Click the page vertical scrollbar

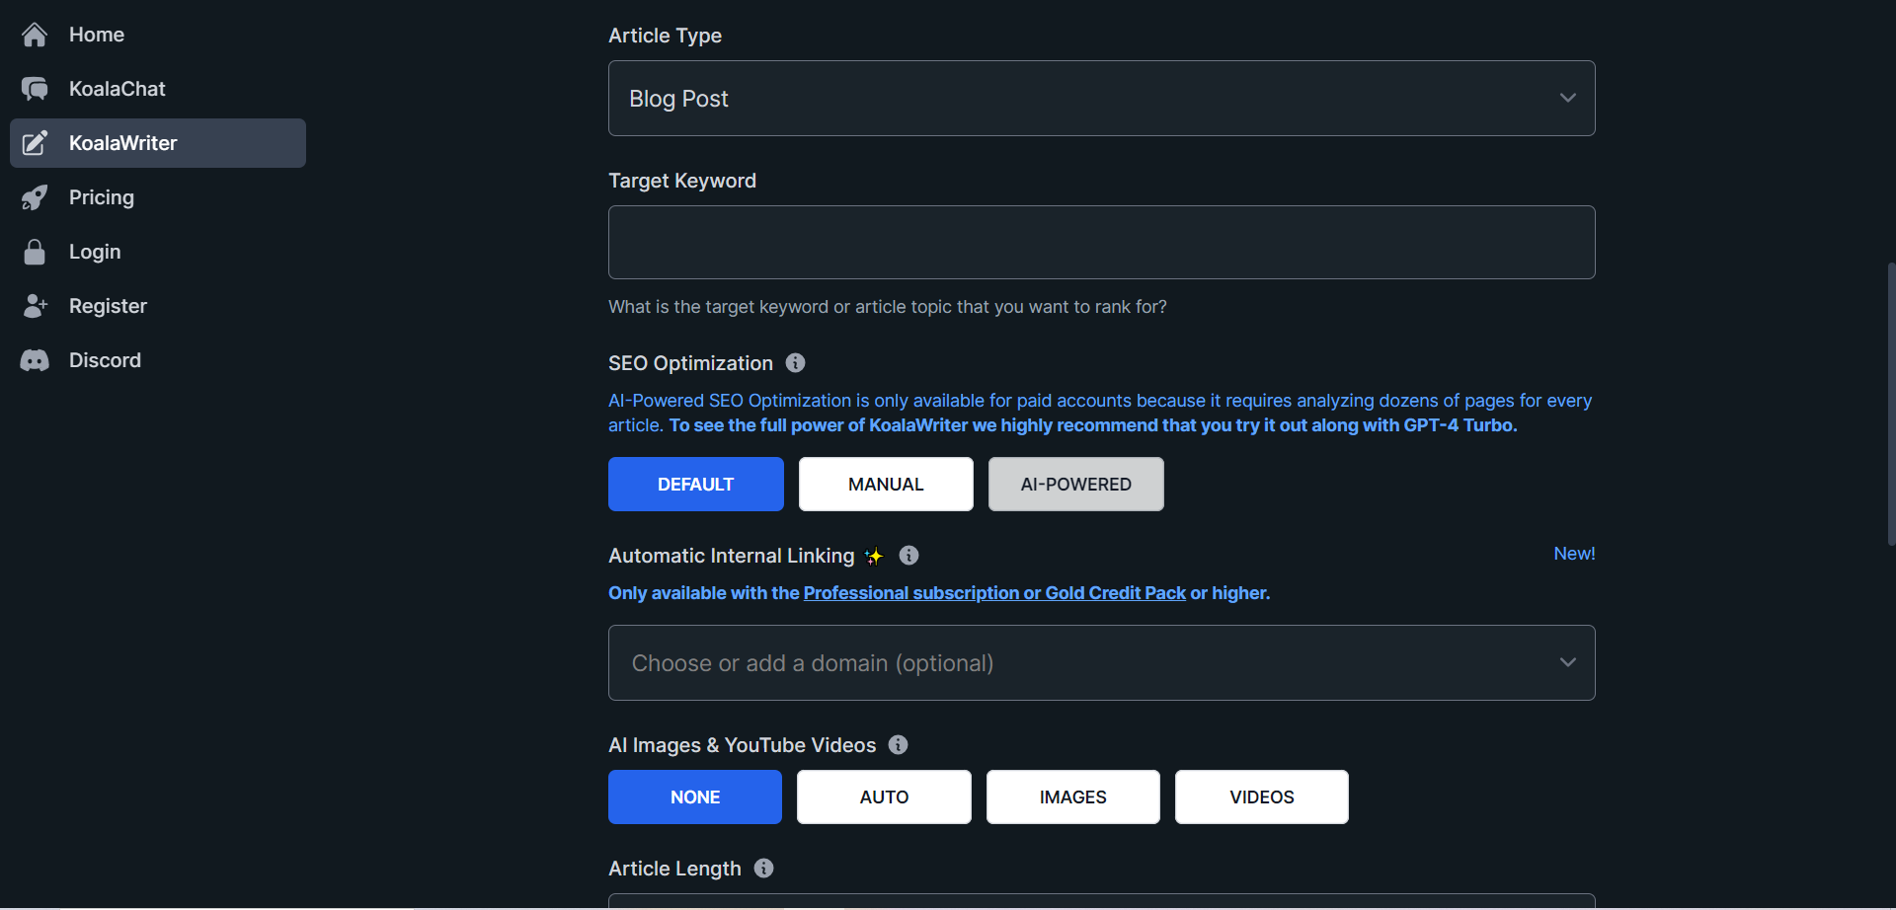(x=1890, y=405)
